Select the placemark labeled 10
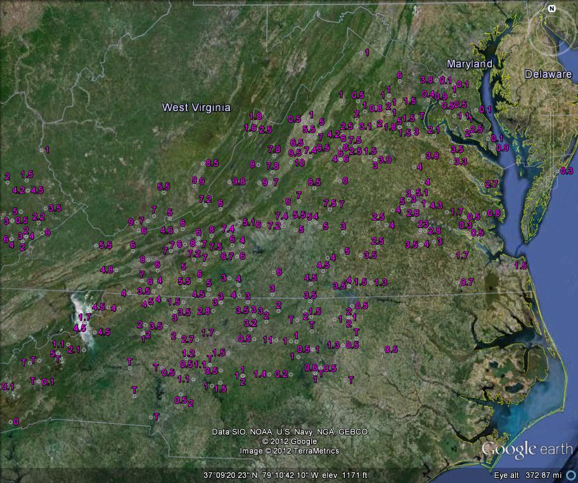 (x=300, y=162)
